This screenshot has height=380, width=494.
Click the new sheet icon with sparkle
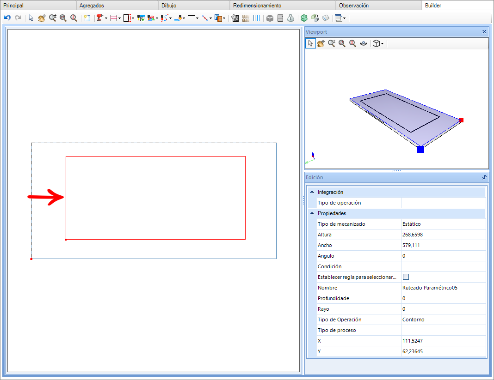click(87, 18)
